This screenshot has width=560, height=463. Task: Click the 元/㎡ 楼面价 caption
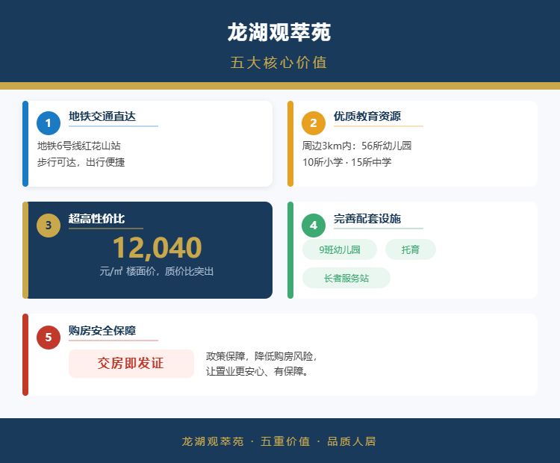click(157, 271)
